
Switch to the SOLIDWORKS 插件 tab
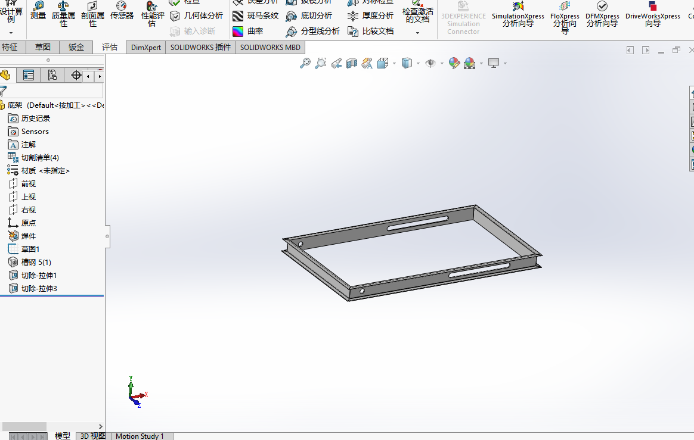click(x=200, y=47)
